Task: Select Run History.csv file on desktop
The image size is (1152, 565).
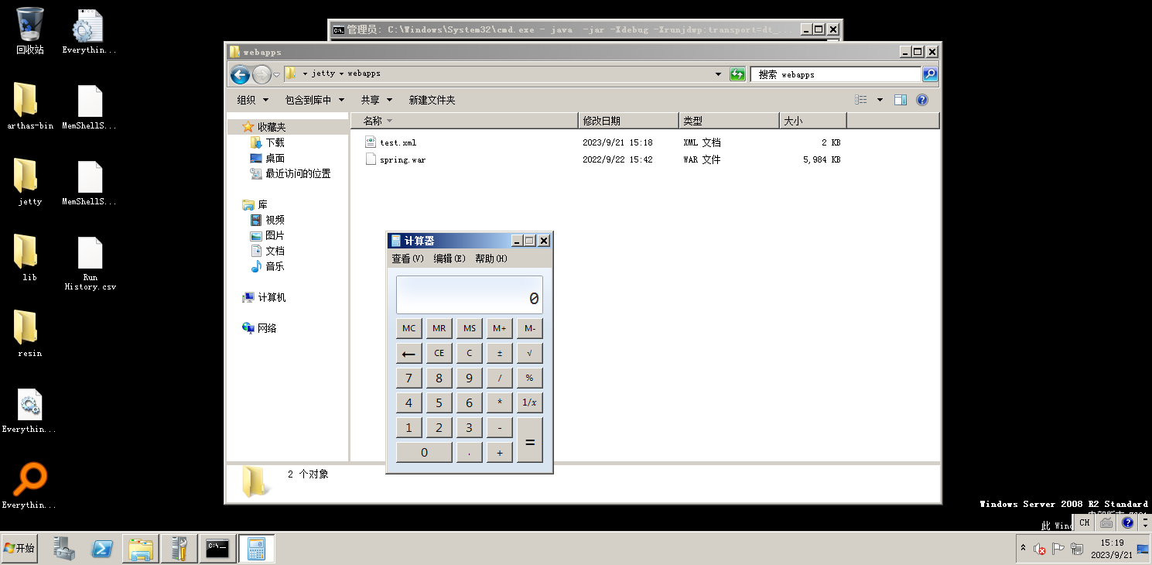Action: (x=90, y=262)
